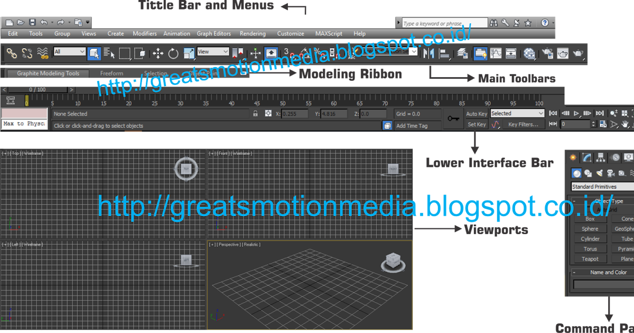Open the Selected key filter dropdown
This screenshot has width=634, height=333.
tap(517, 113)
